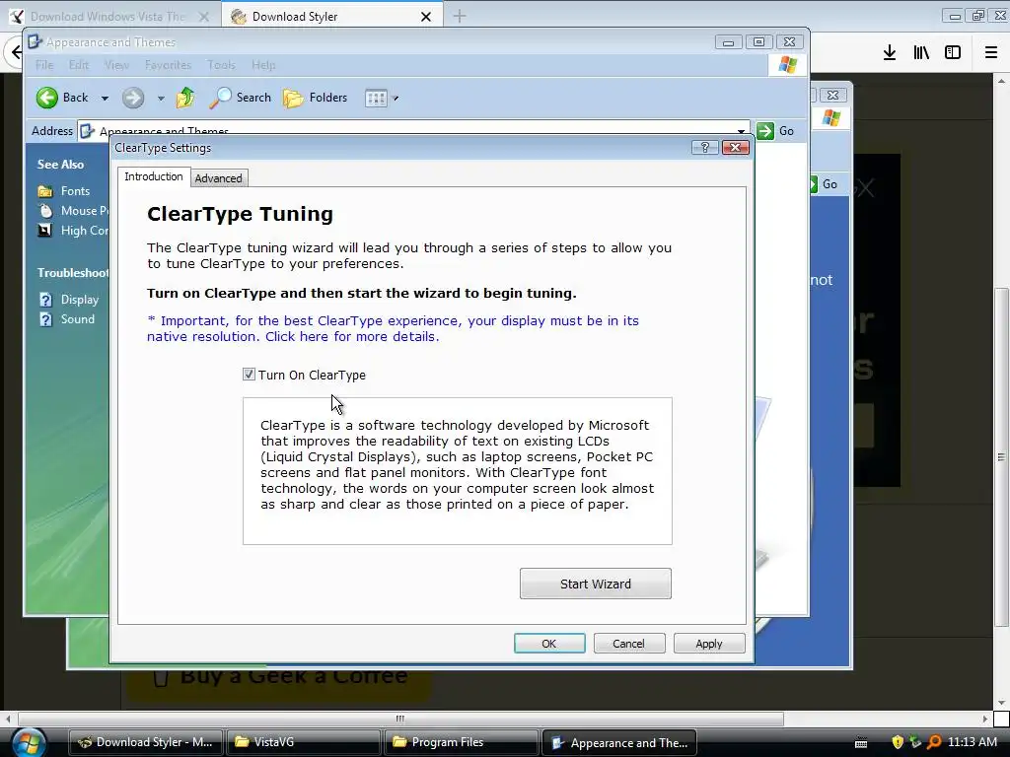
Task: Click the High Contrast icon
Action: (x=45, y=231)
